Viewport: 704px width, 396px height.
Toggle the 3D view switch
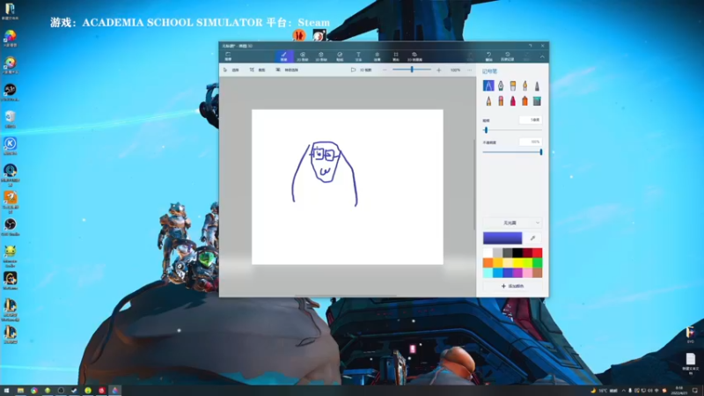point(361,70)
